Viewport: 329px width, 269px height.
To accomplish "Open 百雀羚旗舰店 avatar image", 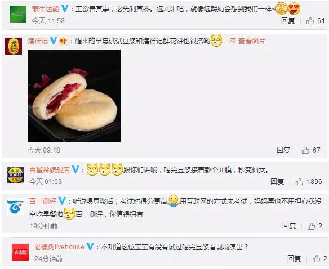I will [x=15, y=175].
